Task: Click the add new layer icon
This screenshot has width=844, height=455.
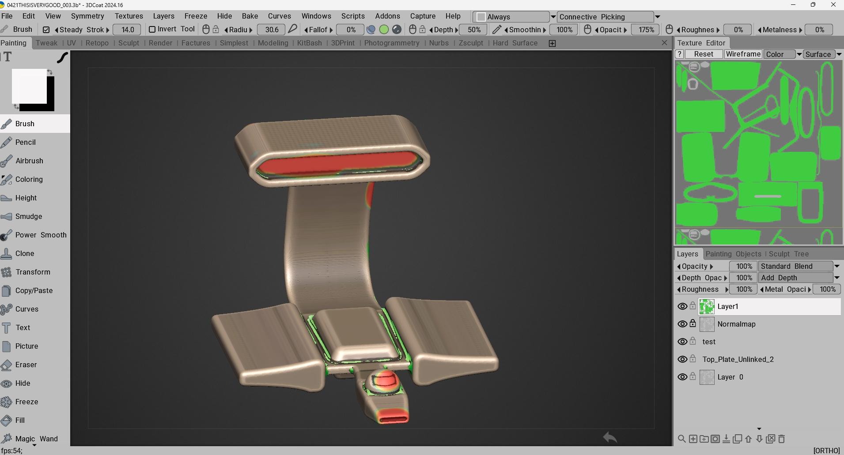Action: (x=693, y=439)
